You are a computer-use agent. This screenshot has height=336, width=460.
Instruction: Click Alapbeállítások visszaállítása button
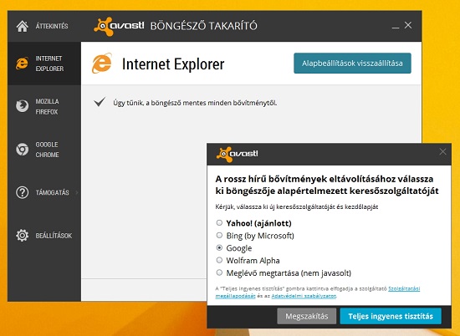pyautogui.click(x=352, y=63)
